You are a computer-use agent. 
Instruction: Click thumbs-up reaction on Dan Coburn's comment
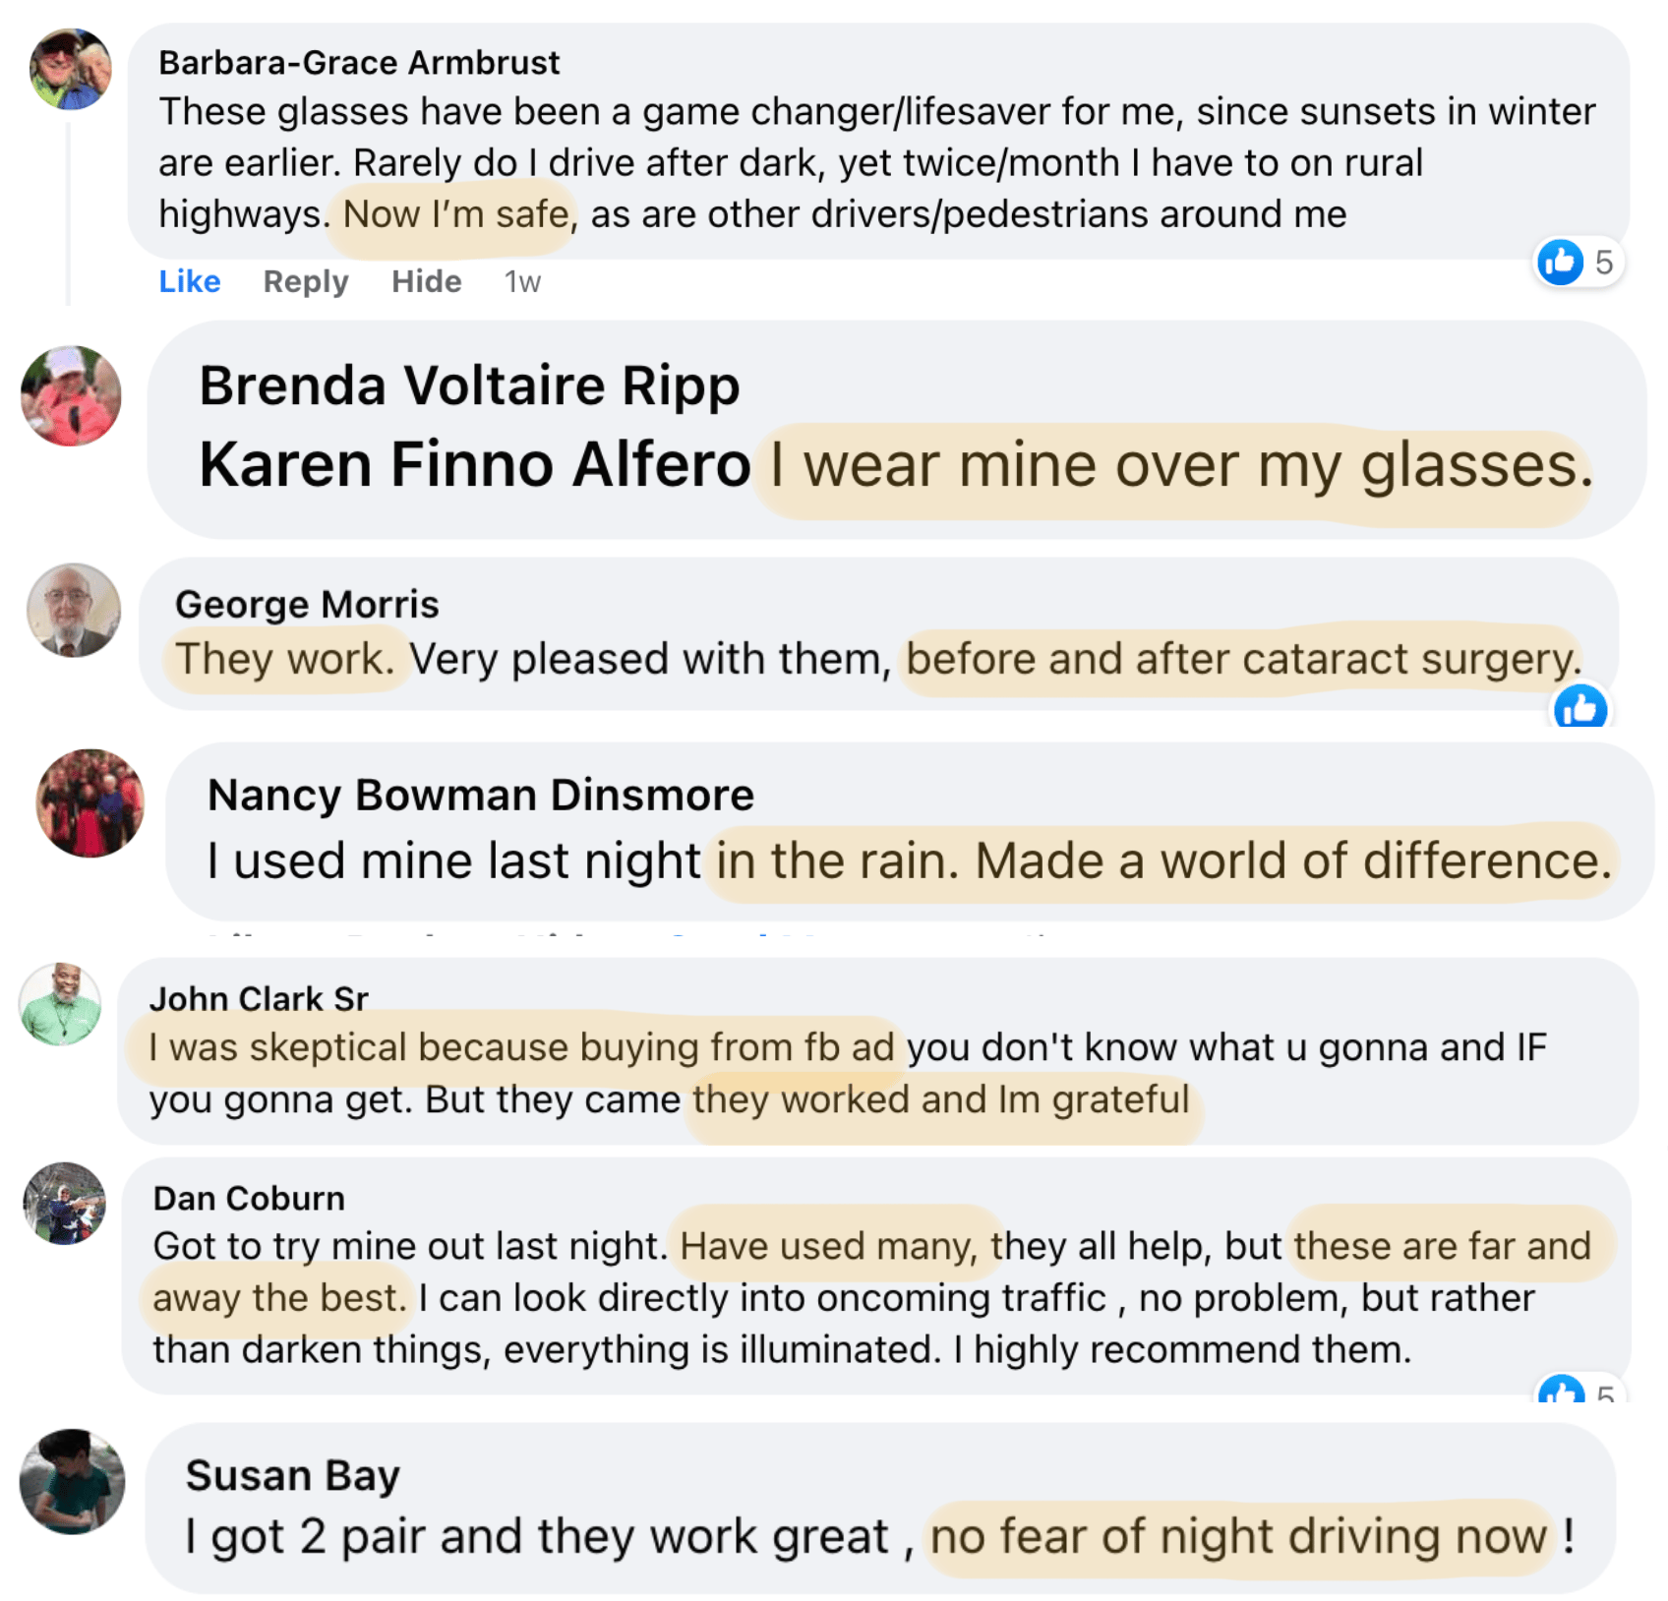pos(1562,1389)
